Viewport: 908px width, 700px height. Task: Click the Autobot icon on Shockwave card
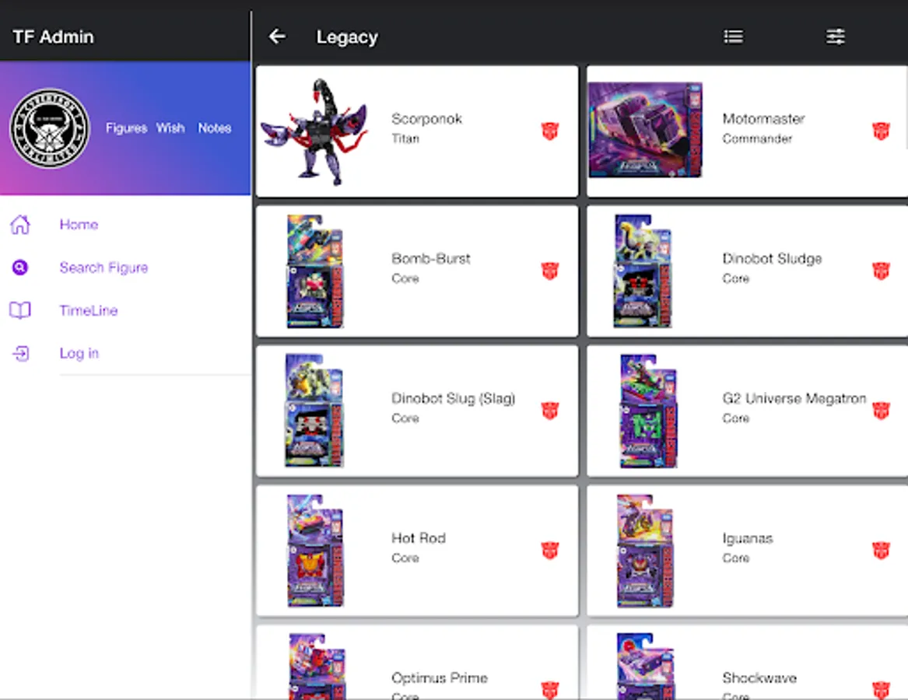click(x=881, y=690)
